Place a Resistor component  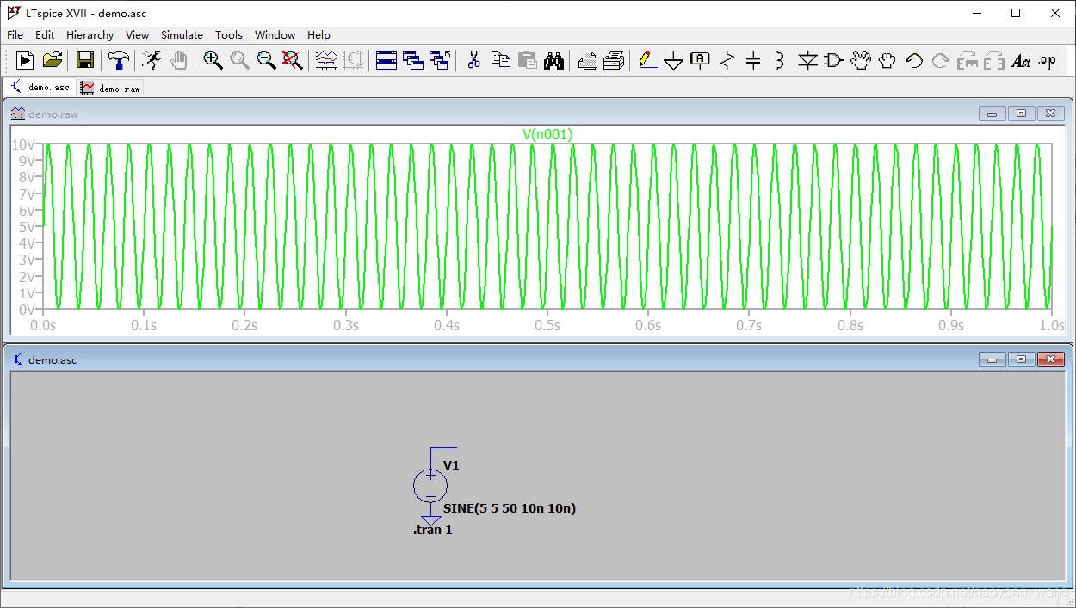(x=727, y=59)
